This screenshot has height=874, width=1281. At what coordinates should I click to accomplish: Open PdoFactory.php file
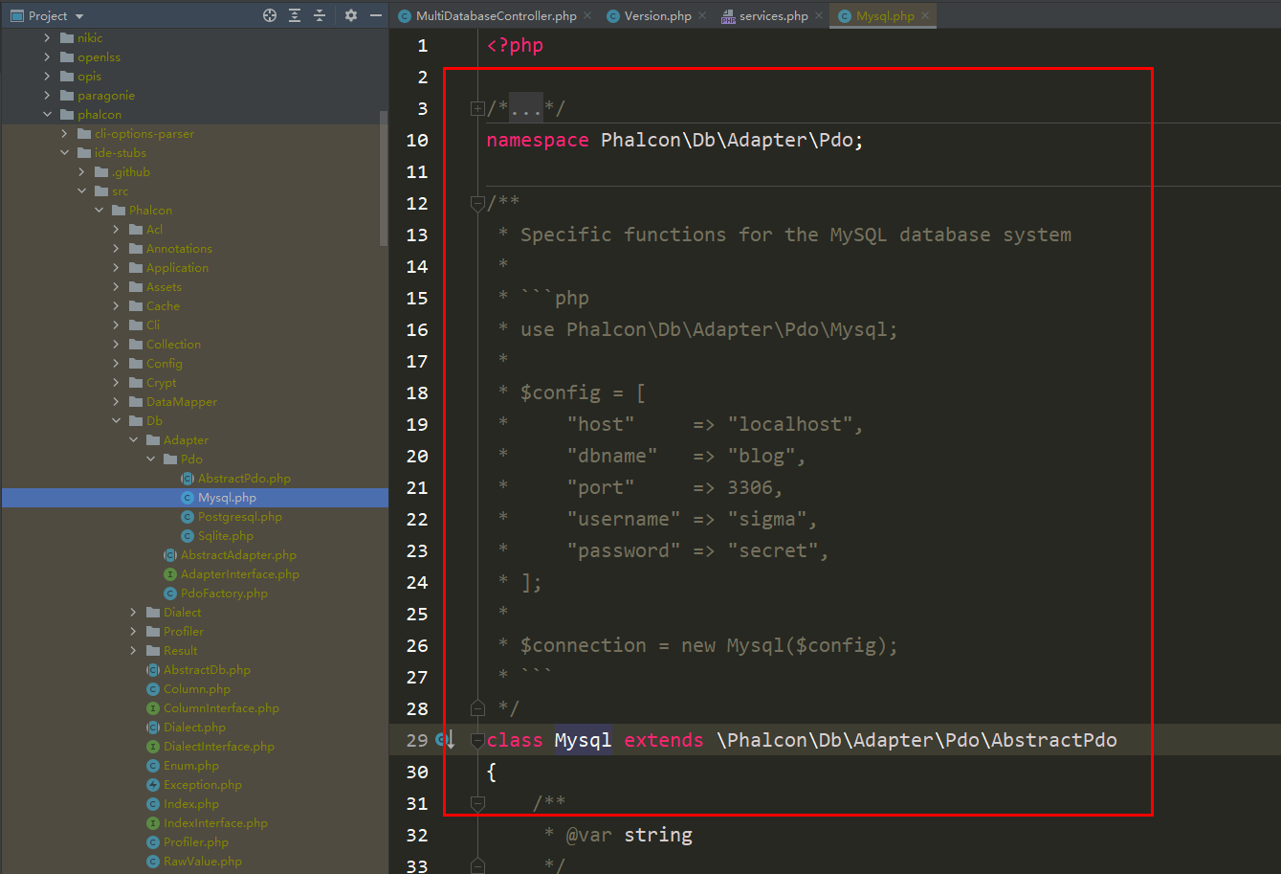224,594
